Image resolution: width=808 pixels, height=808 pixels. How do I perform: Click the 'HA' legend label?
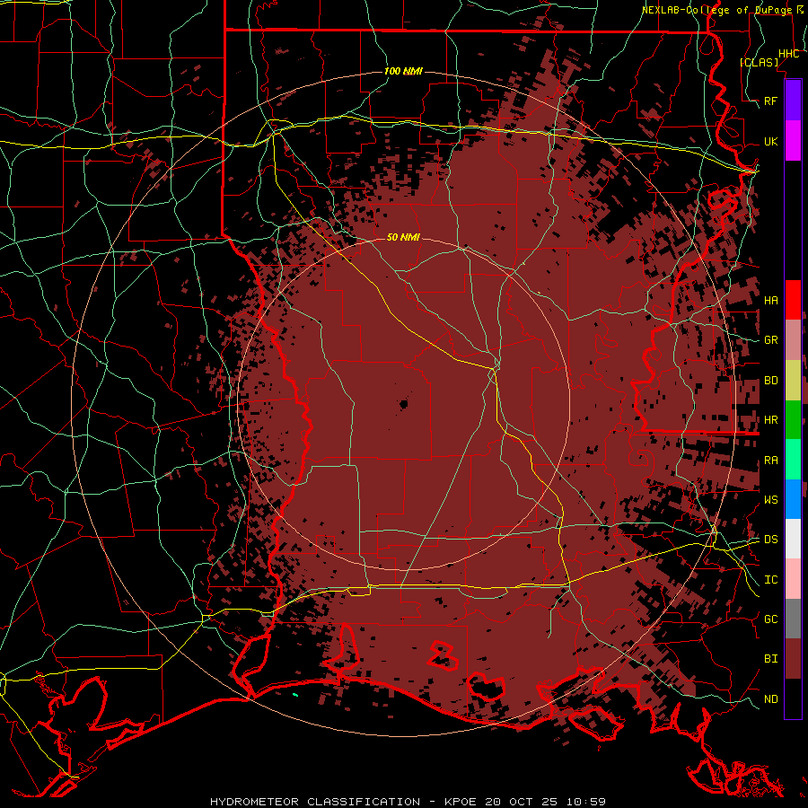pyautogui.click(x=771, y=300)
